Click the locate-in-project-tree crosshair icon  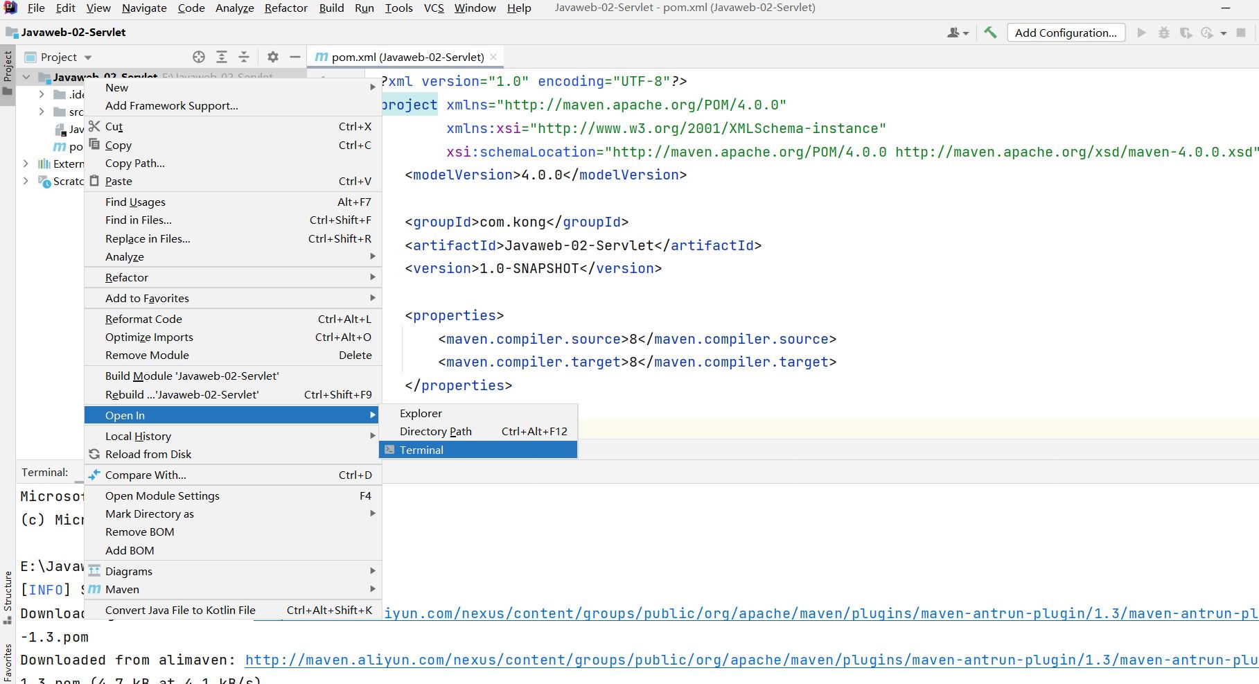click(x=199, y=57)
